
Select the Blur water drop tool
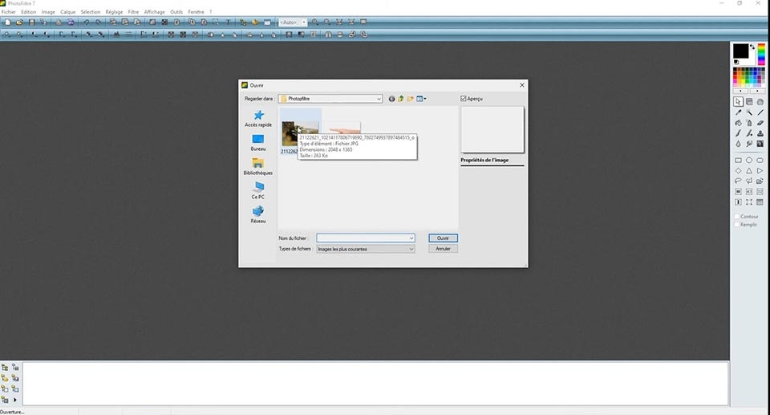coord(738,144)
